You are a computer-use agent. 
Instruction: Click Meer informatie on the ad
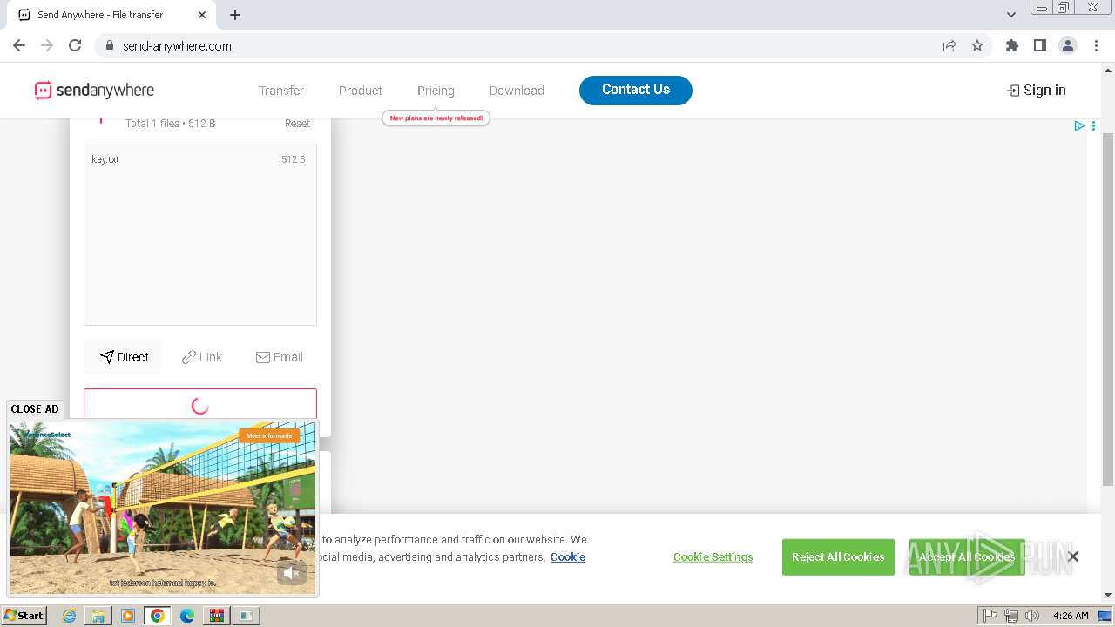point(269,435)
